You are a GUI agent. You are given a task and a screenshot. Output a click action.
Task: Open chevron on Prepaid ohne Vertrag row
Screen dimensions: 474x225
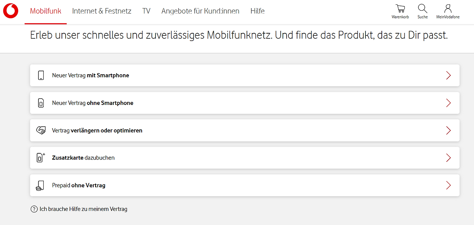[x=448, y=185]
